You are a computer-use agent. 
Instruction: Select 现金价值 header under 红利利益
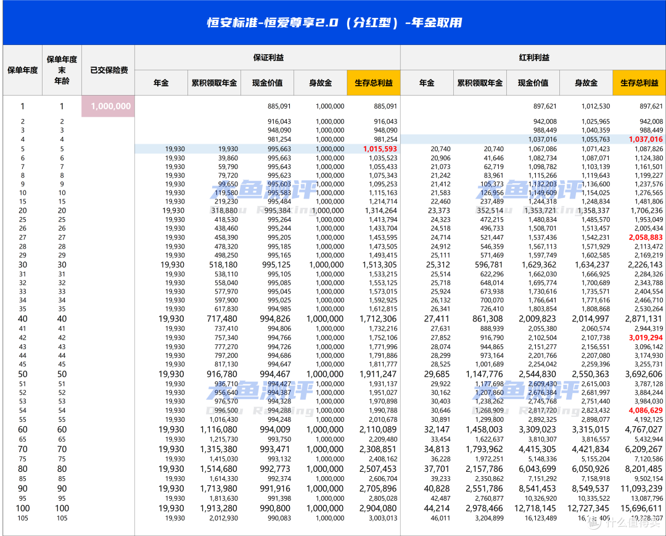click(x=533, y=83)
